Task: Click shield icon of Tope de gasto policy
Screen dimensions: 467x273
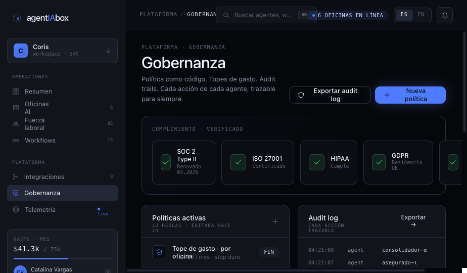Action: (x=159, y=252)
